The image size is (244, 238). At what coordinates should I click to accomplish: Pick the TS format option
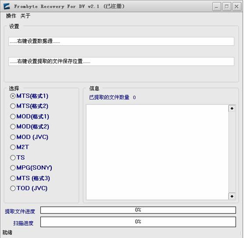pyautogui.click(x=18, y=157)
